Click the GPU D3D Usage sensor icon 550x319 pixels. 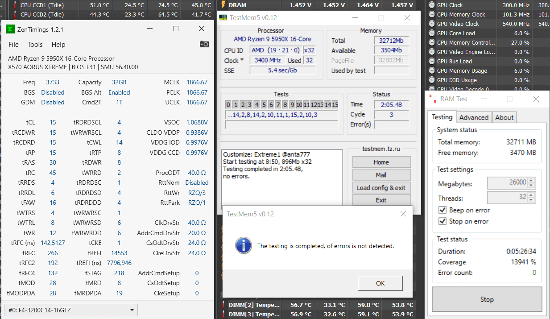tap(431, 80)
